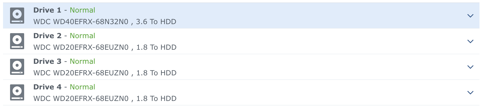This screenshot has width=482, height=112.
Task: Click WD40EFRX-68N32N0 3.6 To model text
Action: (105, 22)
